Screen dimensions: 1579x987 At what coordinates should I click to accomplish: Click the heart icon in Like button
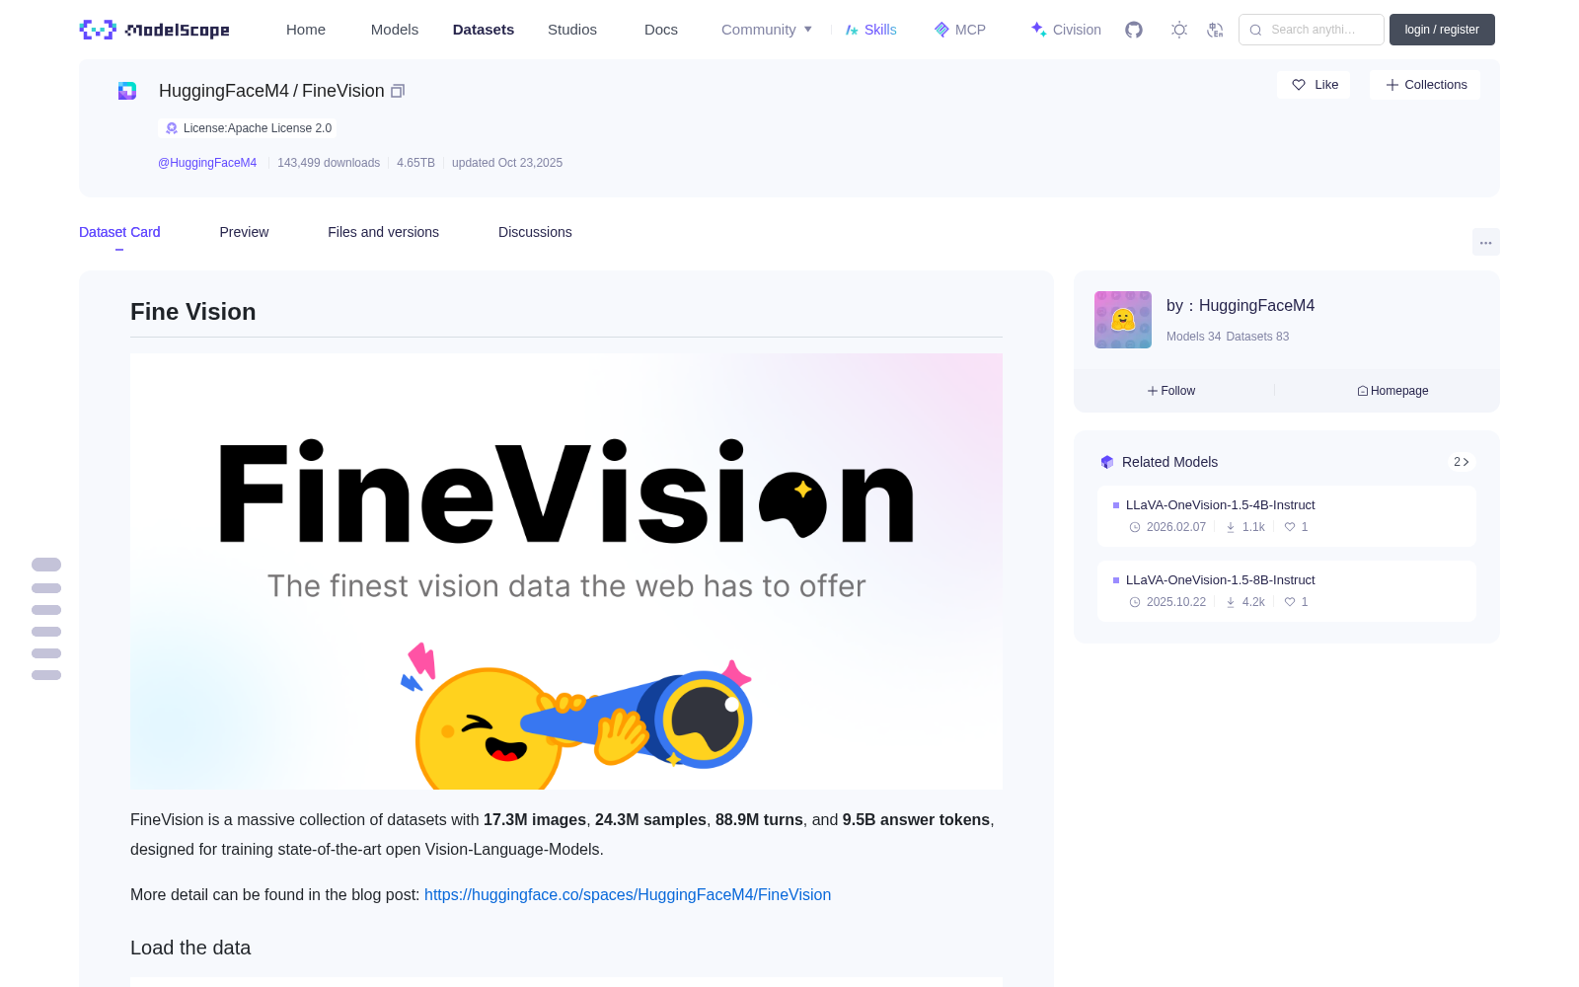pos(1299,85)
